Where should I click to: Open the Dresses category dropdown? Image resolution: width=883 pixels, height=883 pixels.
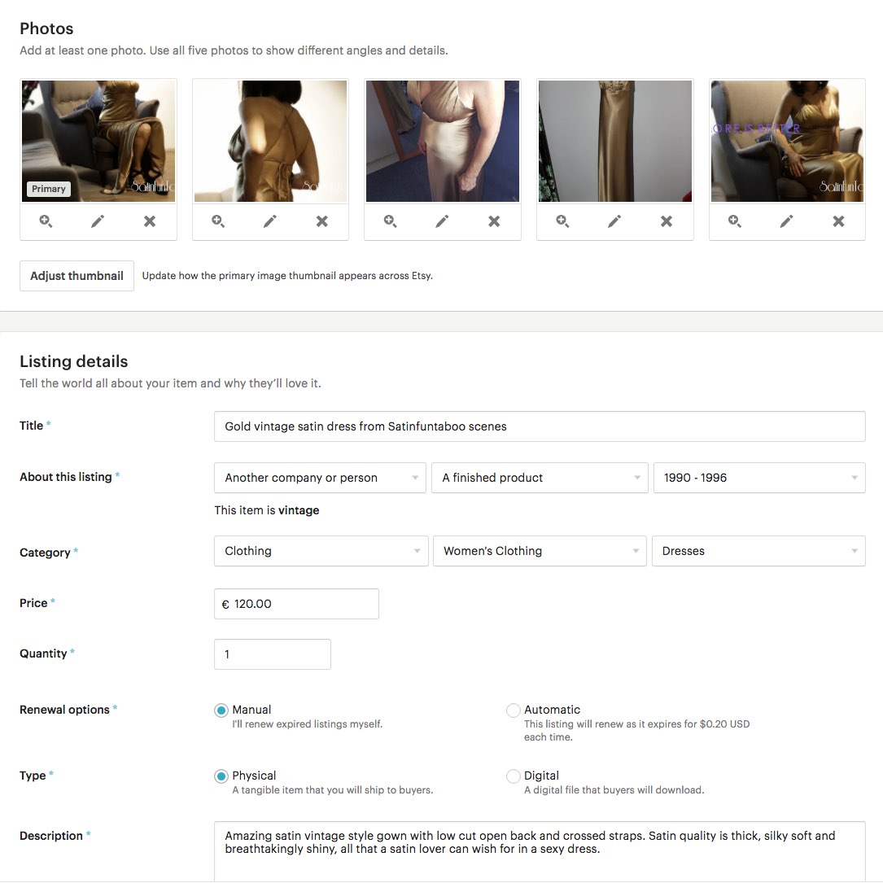tap(758, 551)
